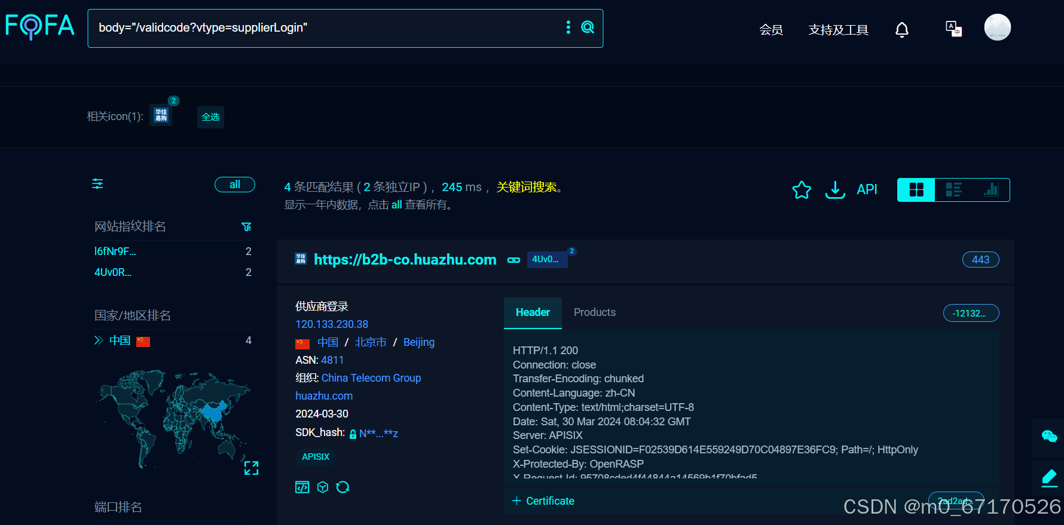Click the FOFA logo

coord(40,26)
